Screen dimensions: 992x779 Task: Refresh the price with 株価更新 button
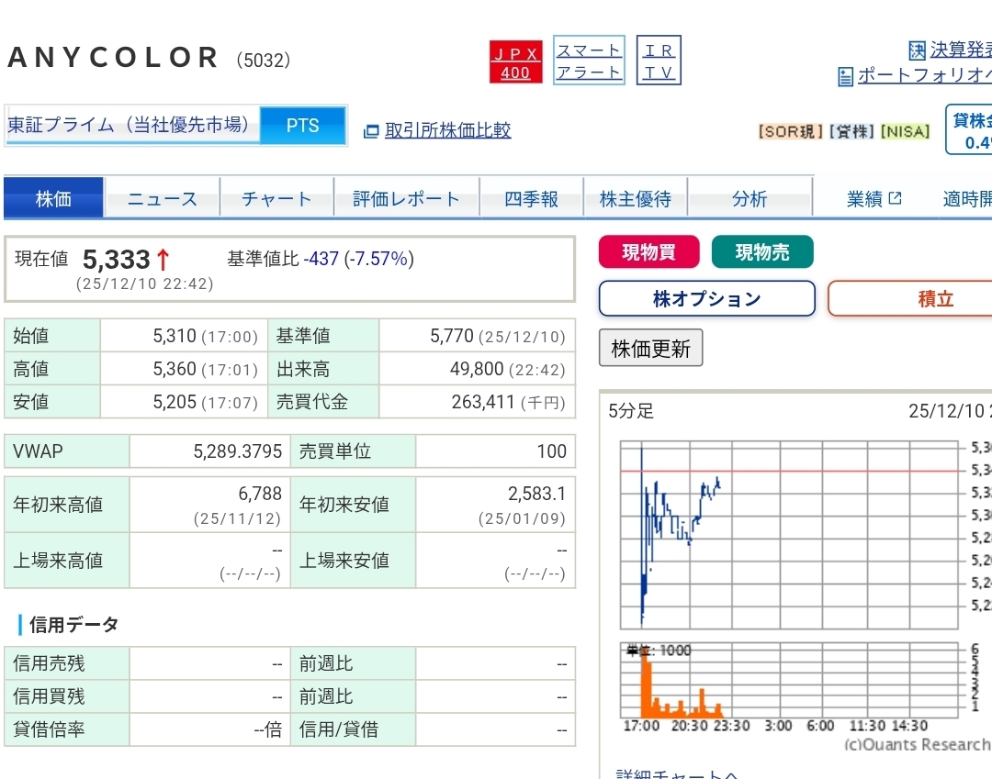[x=650, y=349]
